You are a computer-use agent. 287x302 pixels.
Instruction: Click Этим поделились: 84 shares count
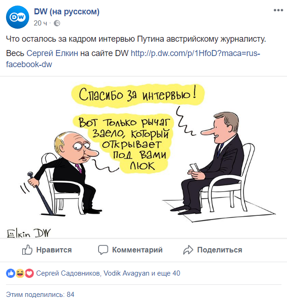coord(40,295)
